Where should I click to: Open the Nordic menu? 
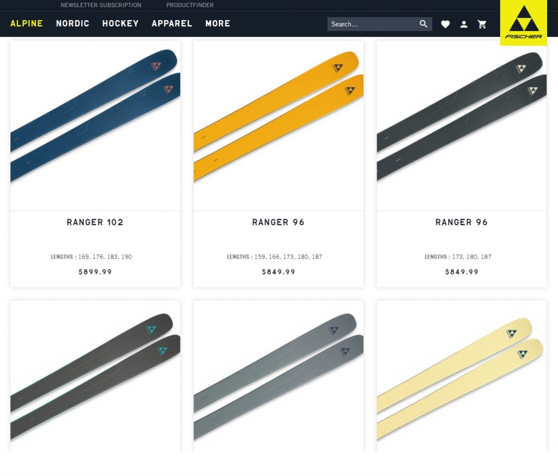pos(72,23)
